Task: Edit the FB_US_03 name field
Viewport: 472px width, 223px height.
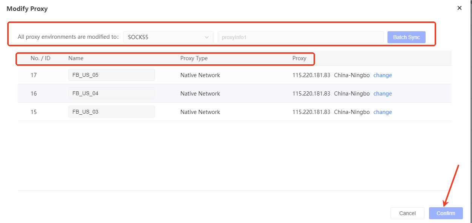Action: 111,112
